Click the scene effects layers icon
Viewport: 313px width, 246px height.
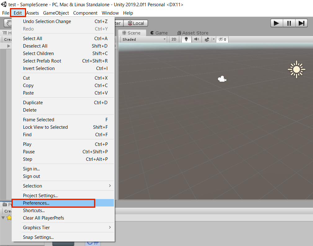point(207,39)
